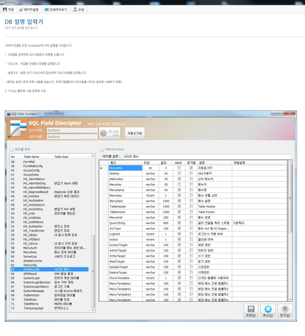Click the 설명 DB명 input field
The width and height of the screenshot is (305, 336).
tap(72, 136)
